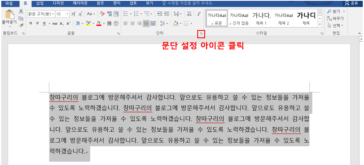Apply yellow text highlight color

(88, 23)
